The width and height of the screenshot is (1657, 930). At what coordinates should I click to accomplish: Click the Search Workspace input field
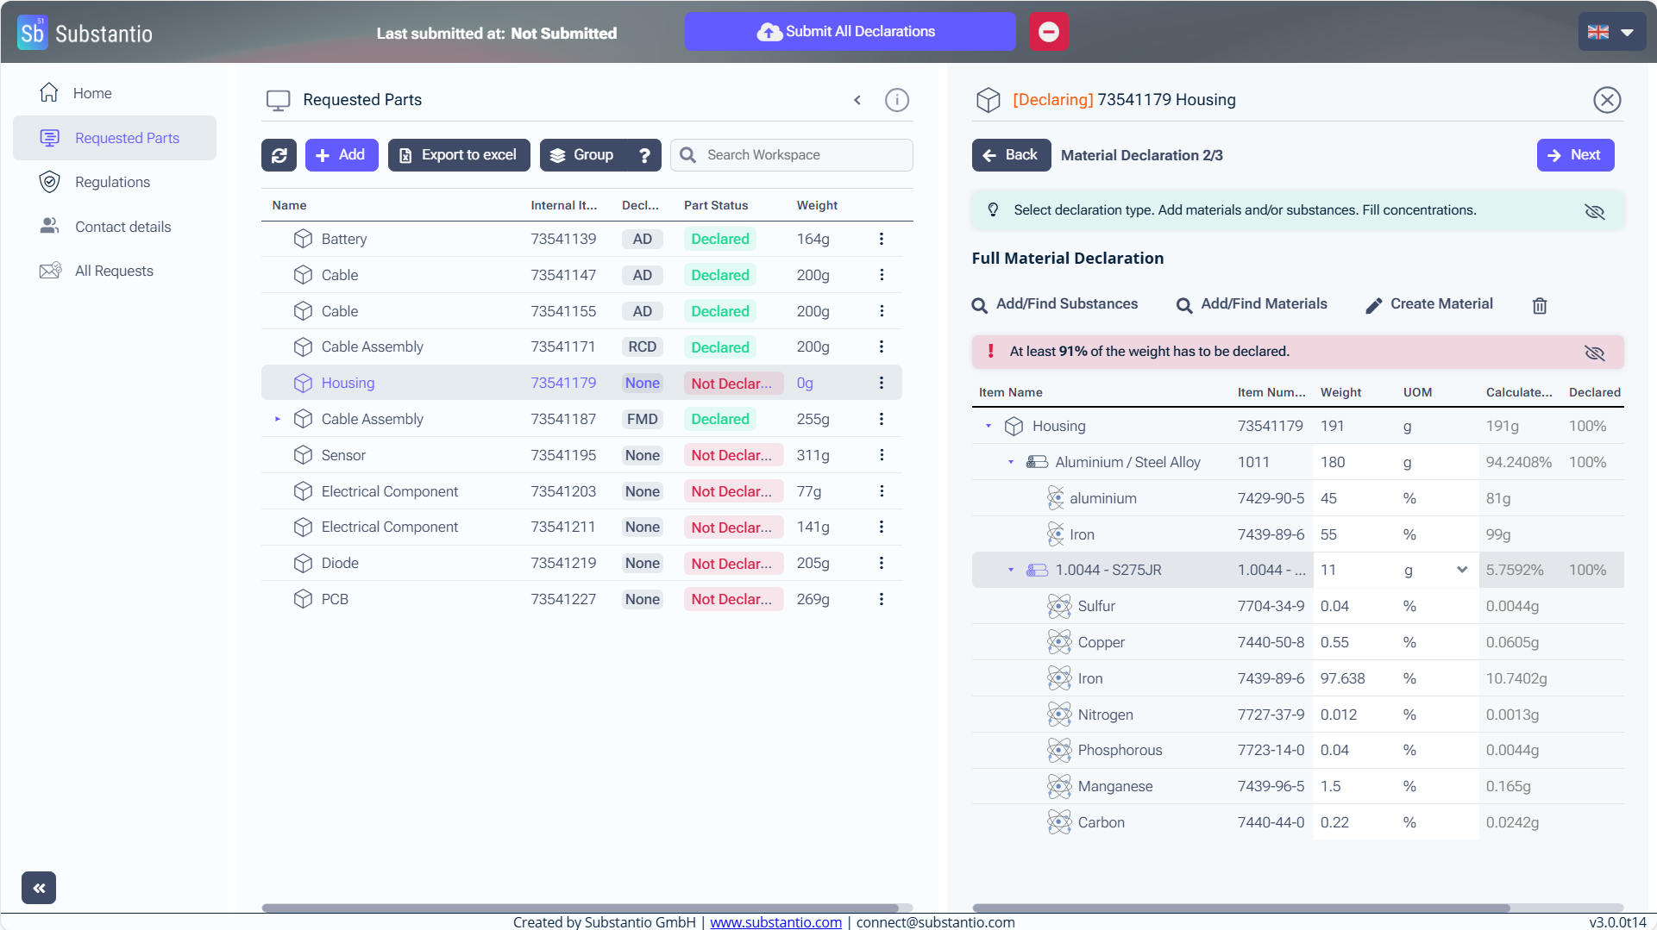[x=802, y=155]
